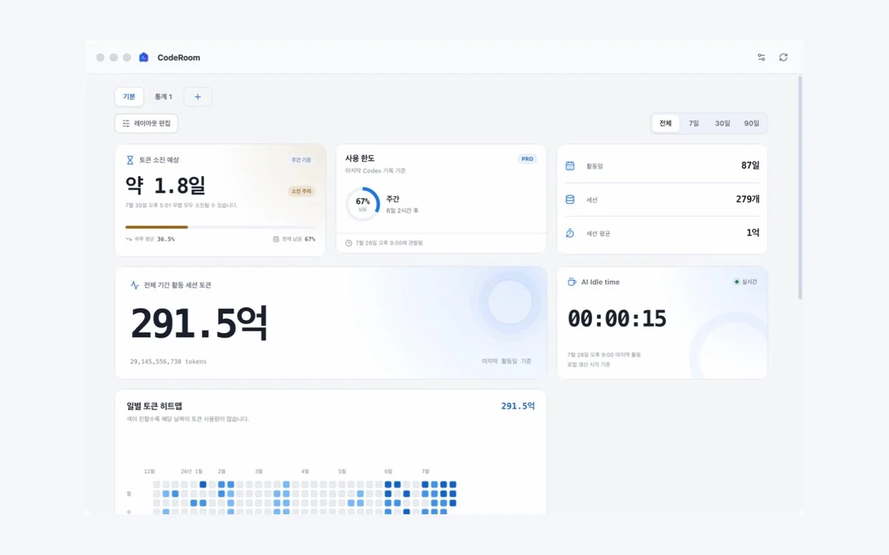Click the PRO plan badge
Viewport: 889px width, 555px height.
pyautogui.click(x=527, y=159)
